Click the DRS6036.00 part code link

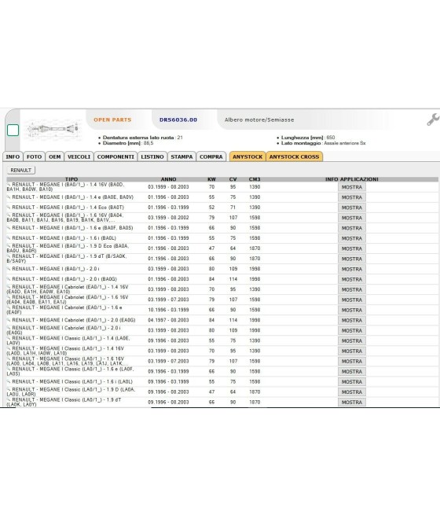pyautogui.click(x=178, y=120)
